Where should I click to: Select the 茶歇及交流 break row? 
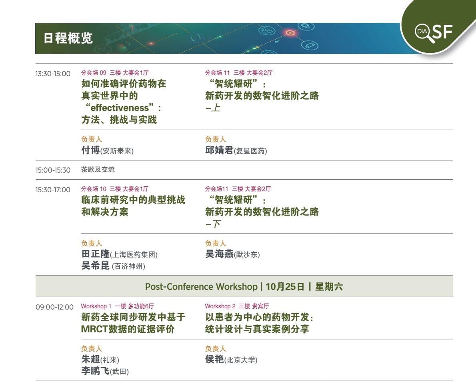(98, 170)
